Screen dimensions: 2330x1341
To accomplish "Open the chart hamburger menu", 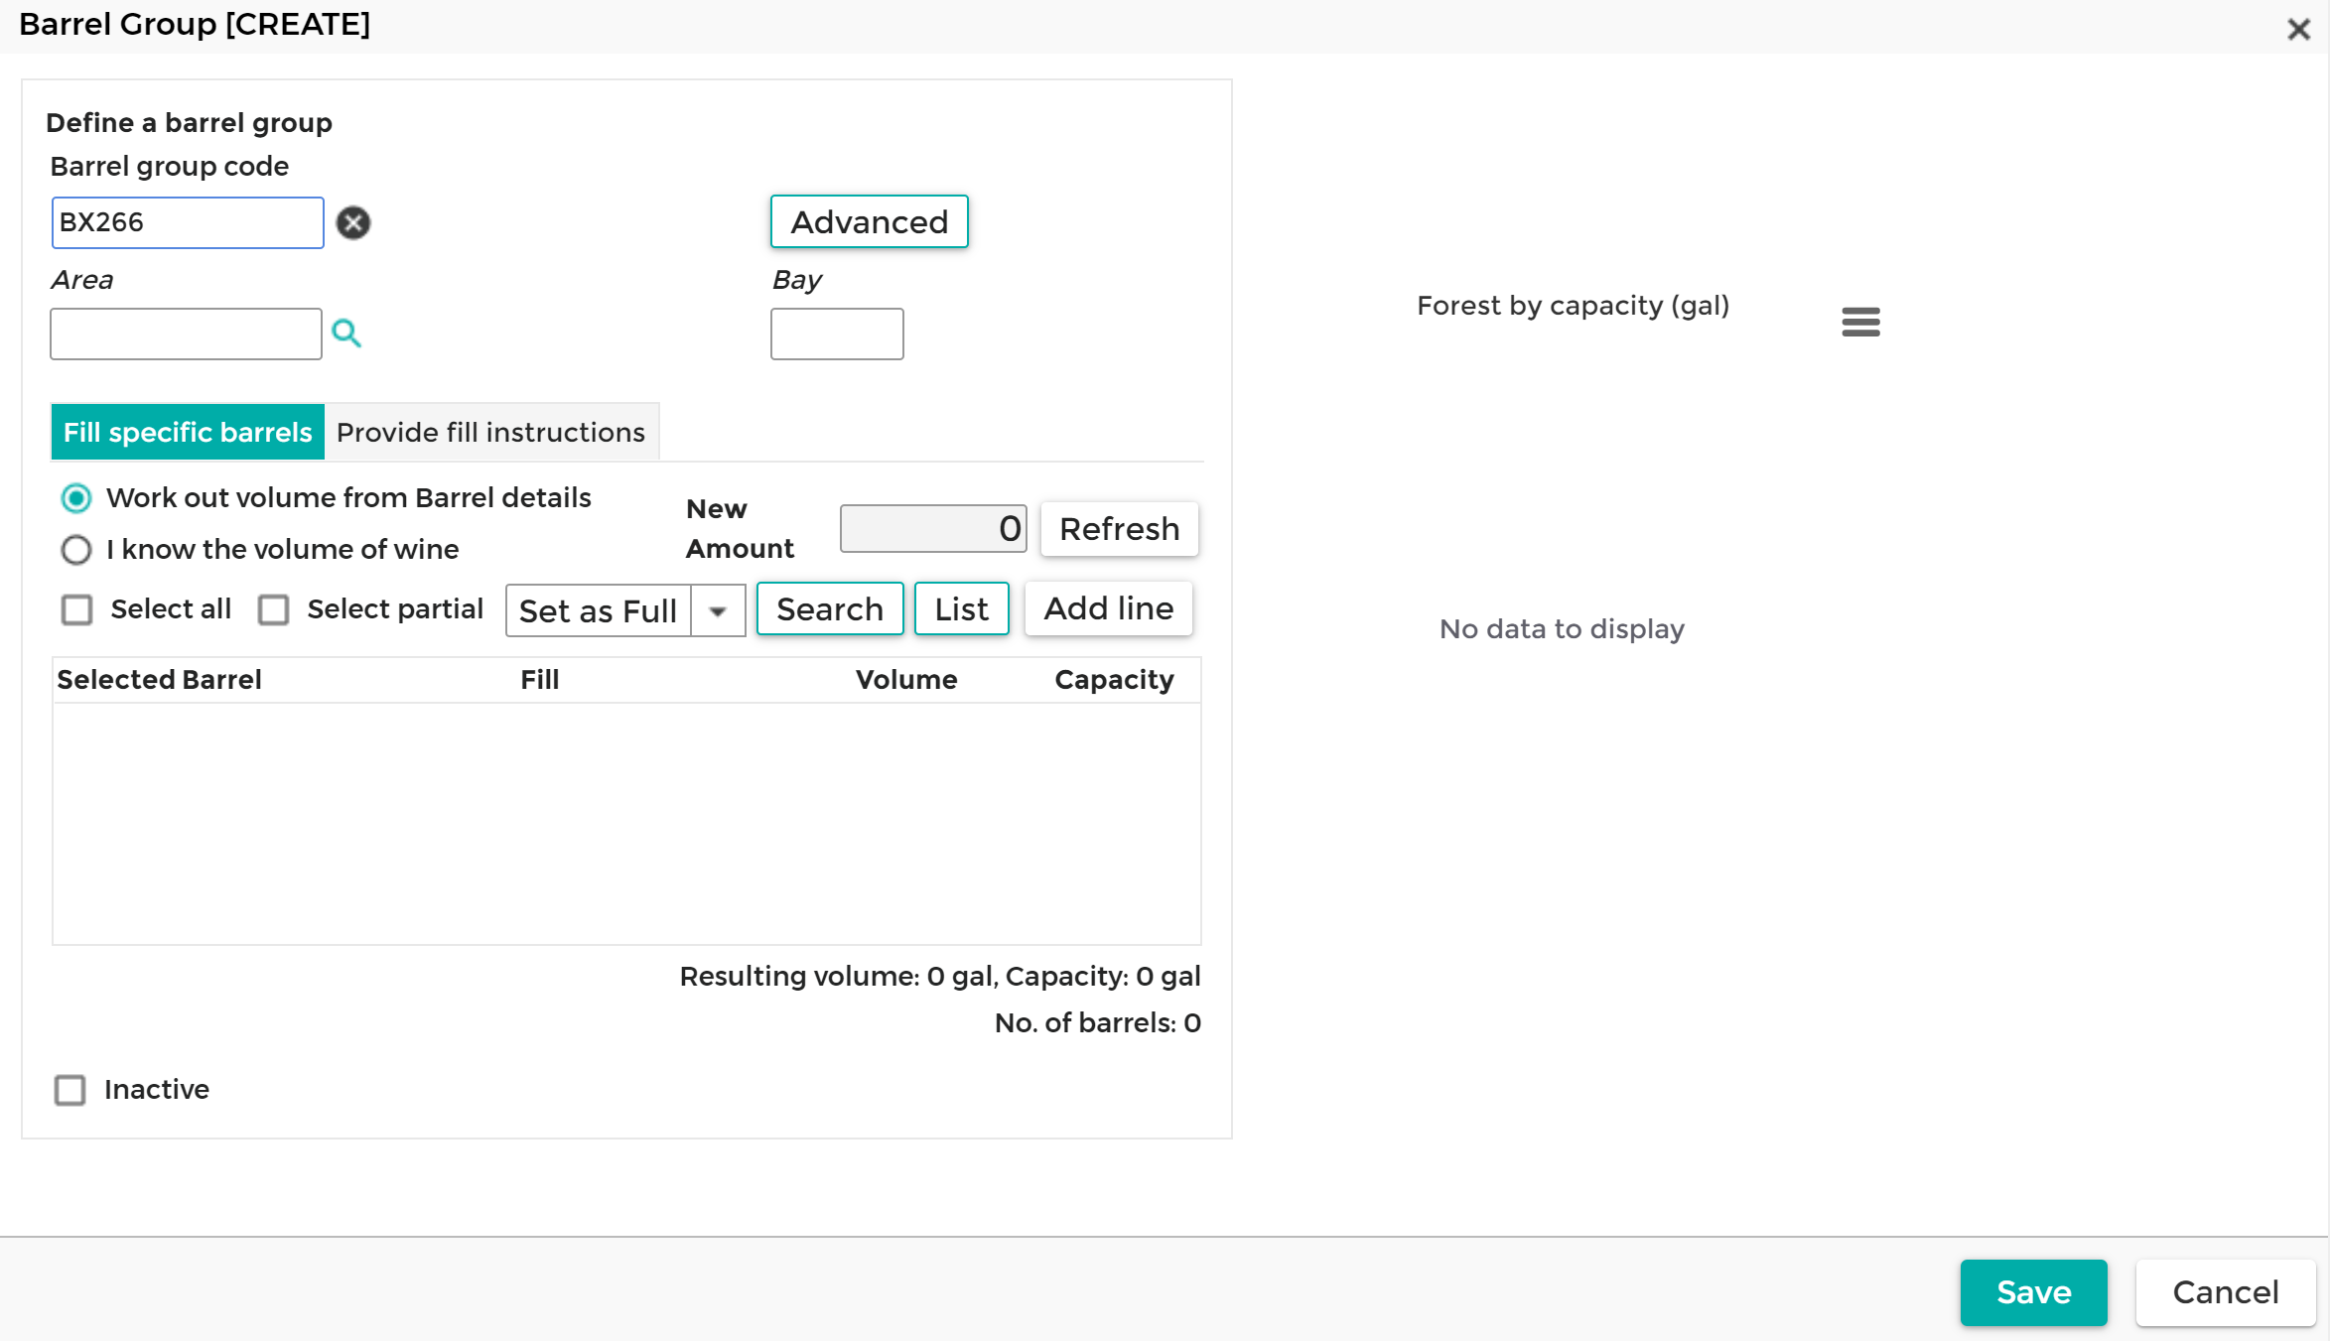I will pyautogui.click(x=1859, y=322).
